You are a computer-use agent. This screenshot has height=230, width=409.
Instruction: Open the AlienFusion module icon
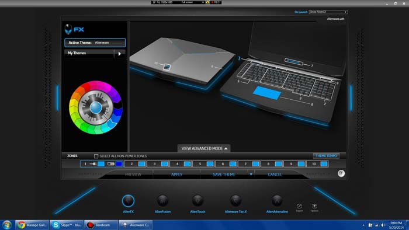point(162,201)
